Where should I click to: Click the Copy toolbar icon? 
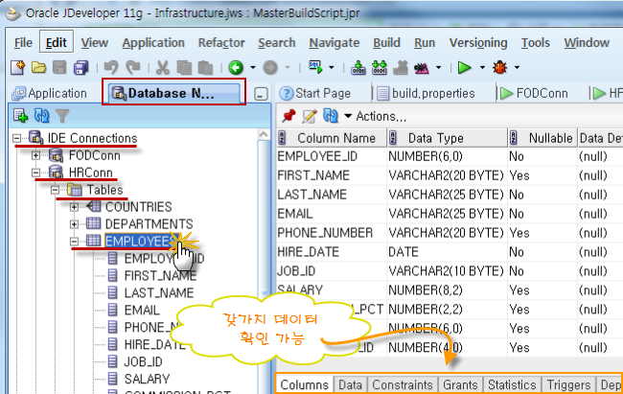tap(184, 68)
